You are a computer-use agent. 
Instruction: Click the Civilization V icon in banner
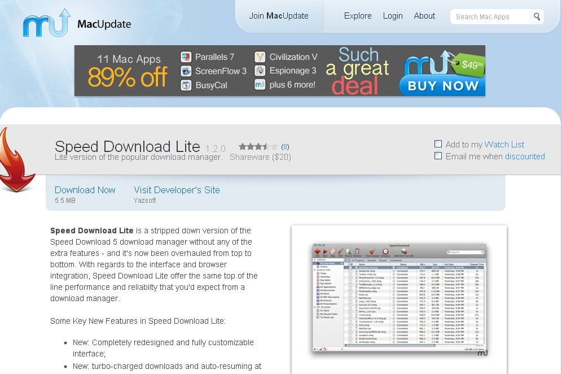pos(260,56)
